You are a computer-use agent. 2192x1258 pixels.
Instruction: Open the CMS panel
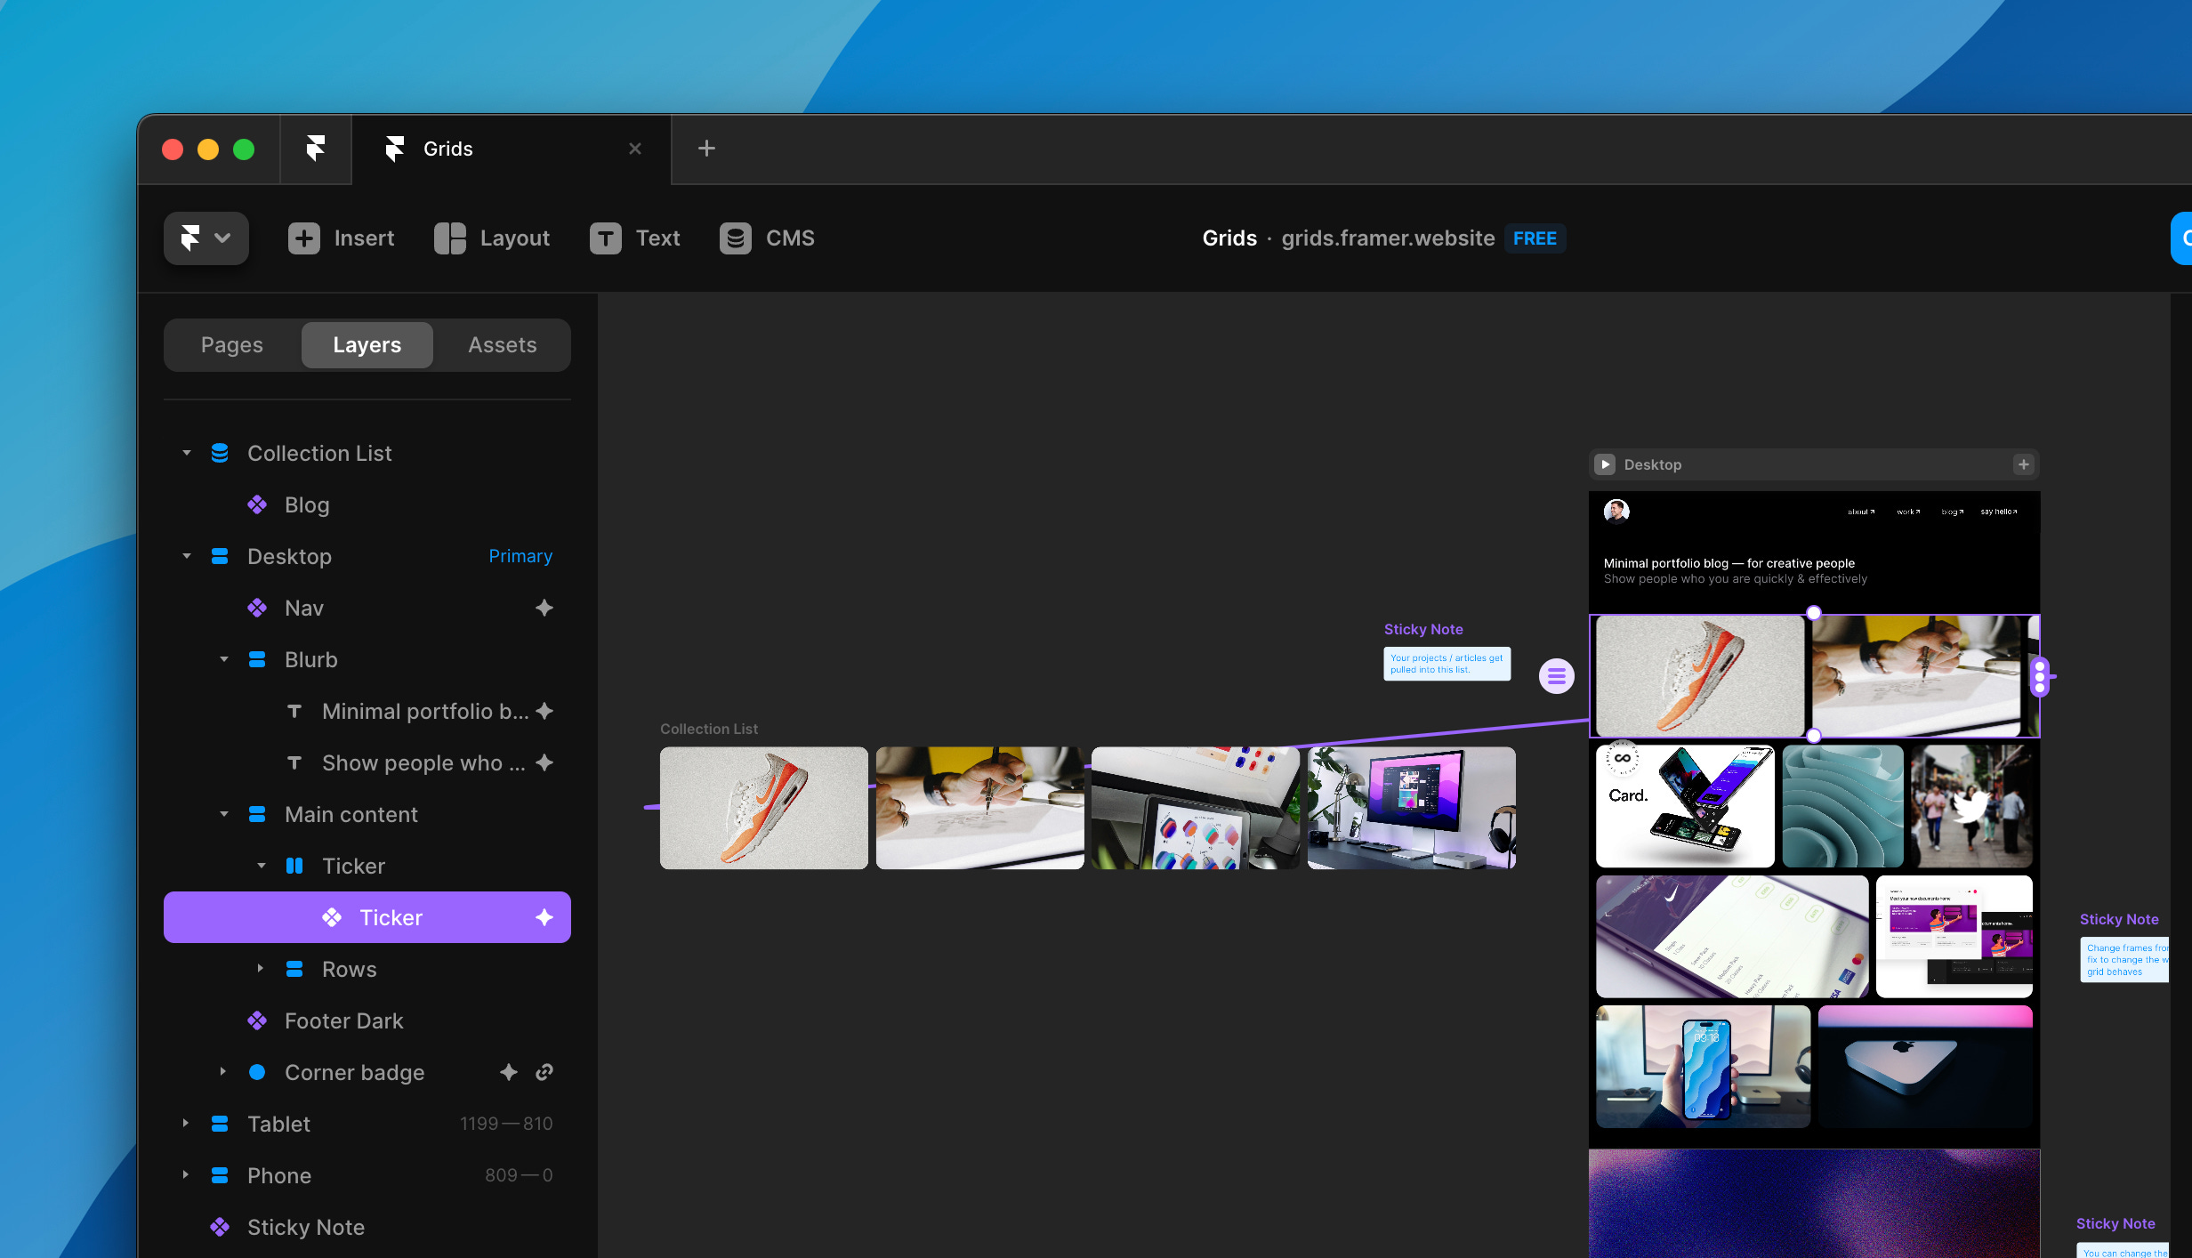[x=767, y=238]
